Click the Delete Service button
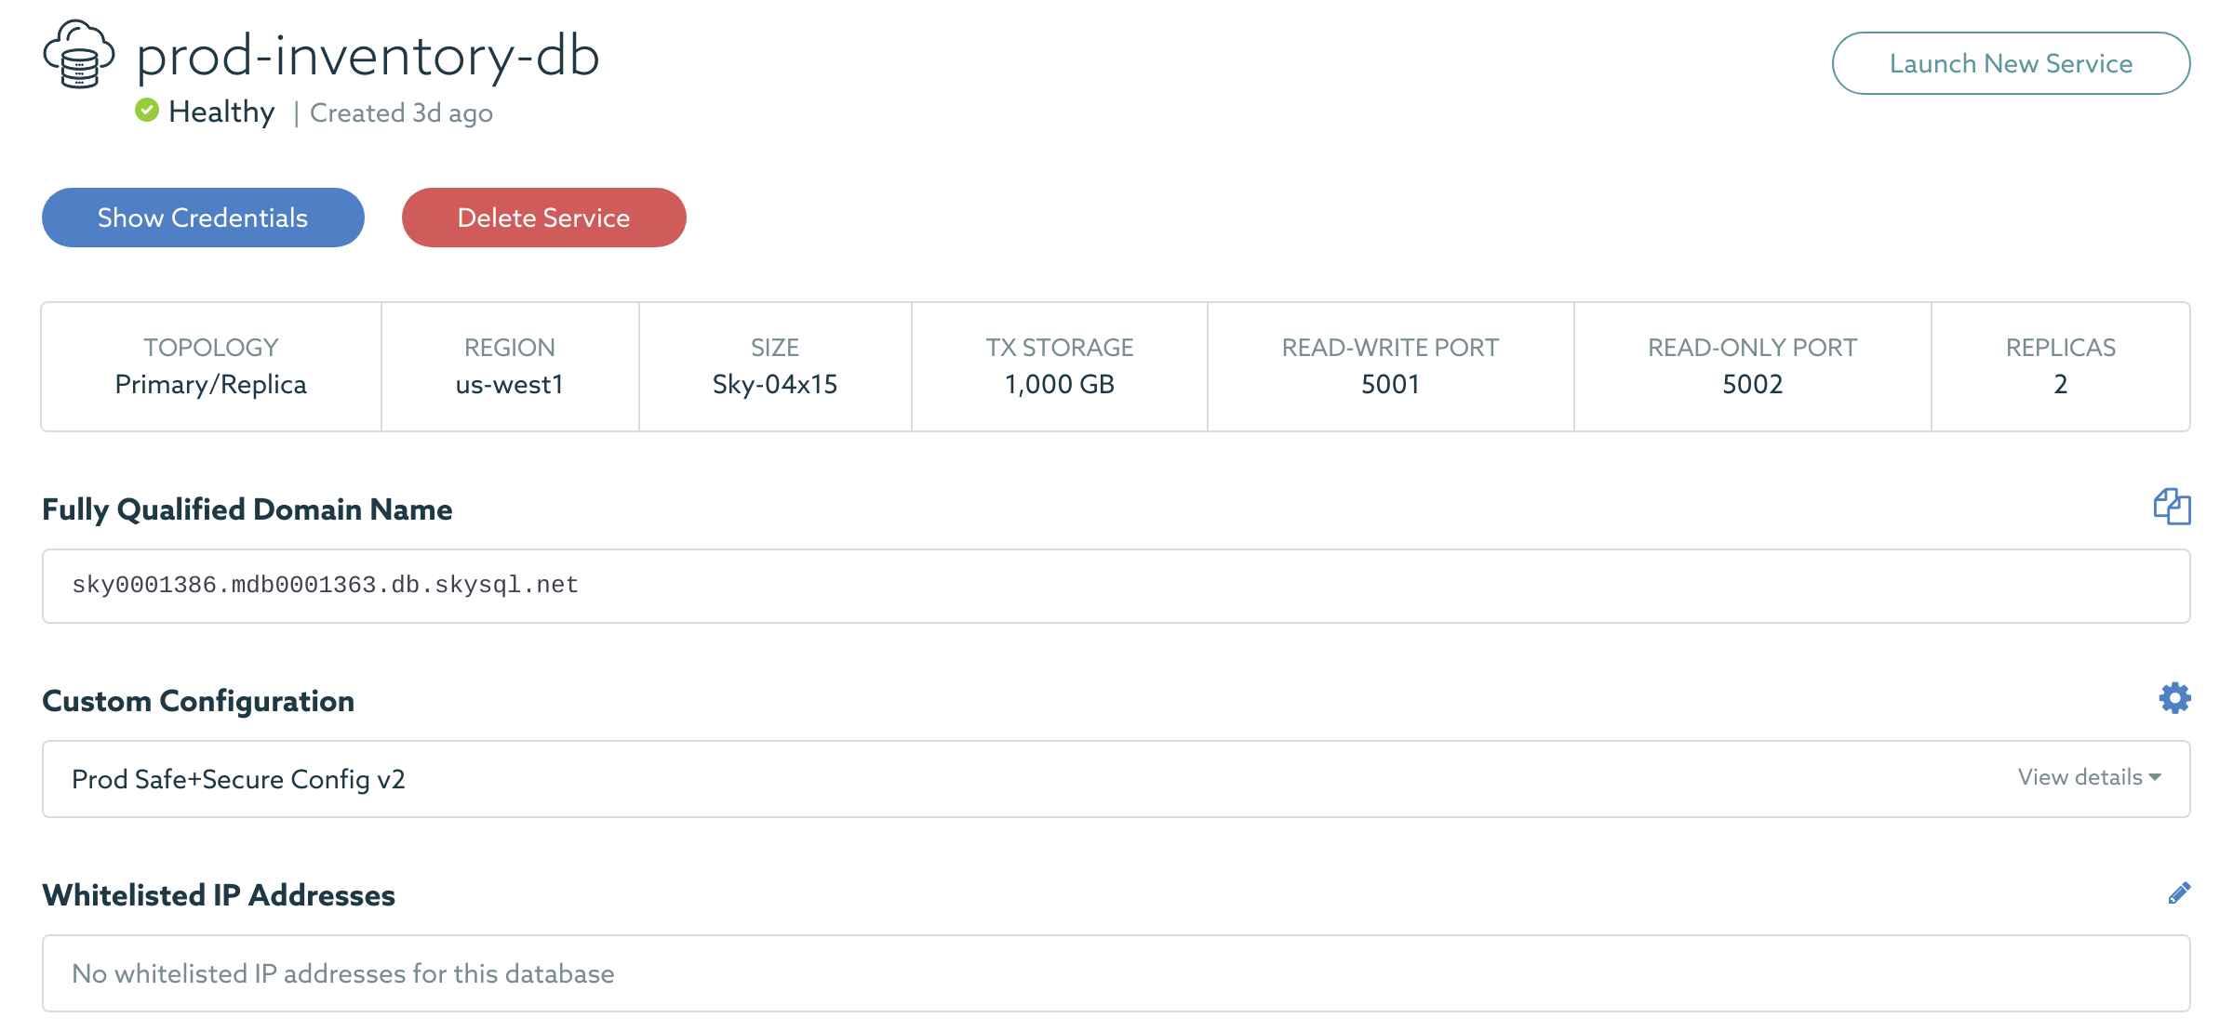The height and width of the screenshot is (1031, 2233). (543, 218)
